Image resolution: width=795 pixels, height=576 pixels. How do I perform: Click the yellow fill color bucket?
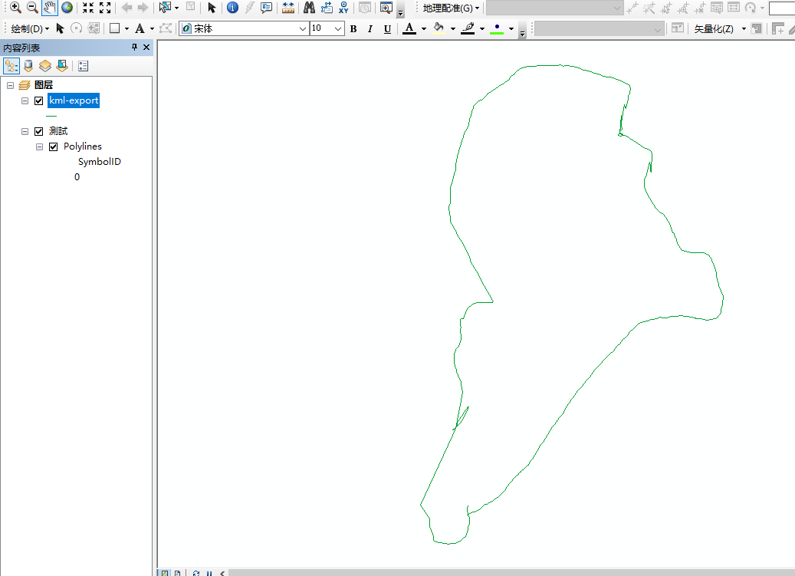pyautogui.click(x=439, y=28)
